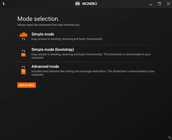Go back with Back to menu button

tap(26, 85)
